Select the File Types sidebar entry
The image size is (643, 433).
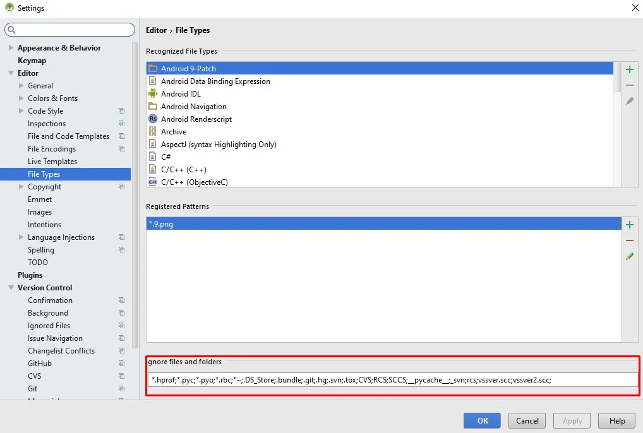click(x=65, y=174)
